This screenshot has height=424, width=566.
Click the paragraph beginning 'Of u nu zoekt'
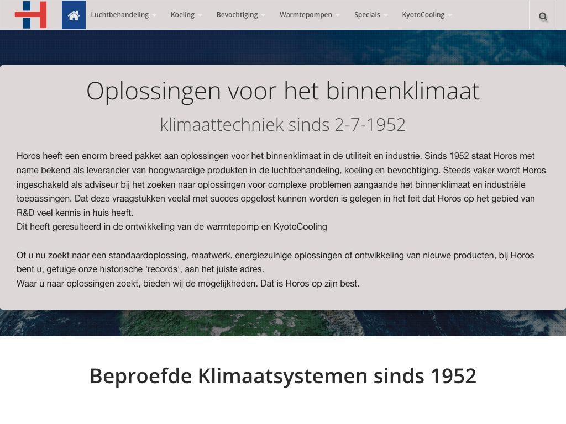275,262
